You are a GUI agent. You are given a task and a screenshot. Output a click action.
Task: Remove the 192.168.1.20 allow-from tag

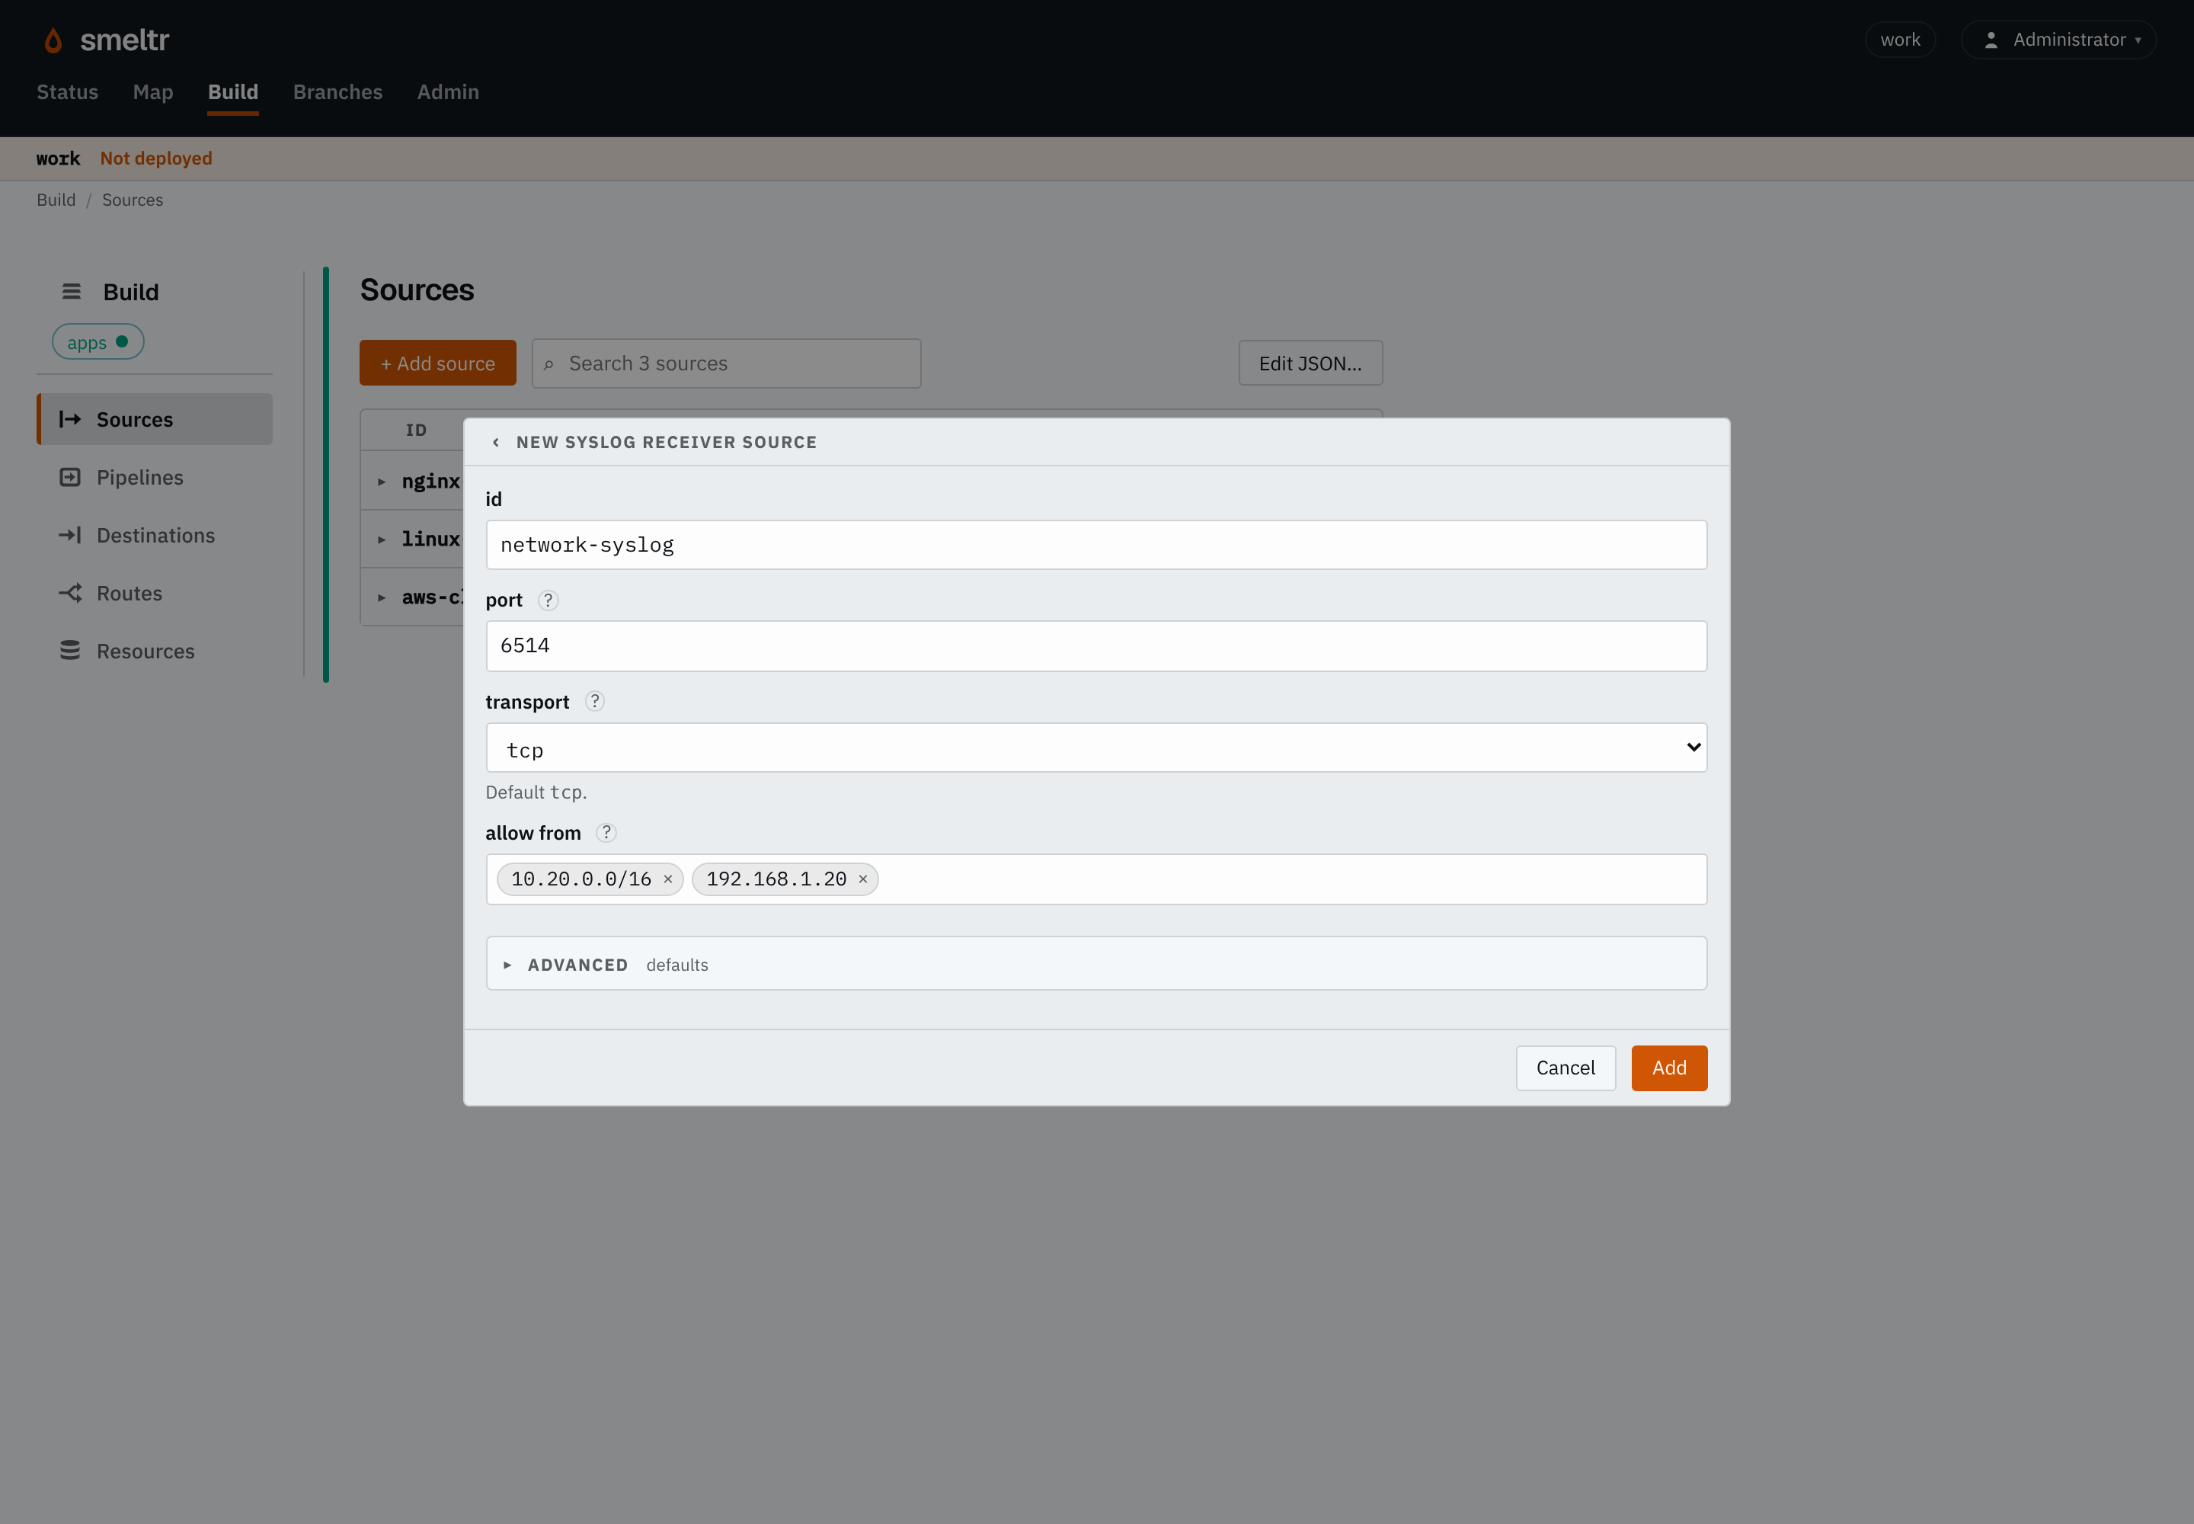[863, 879]
